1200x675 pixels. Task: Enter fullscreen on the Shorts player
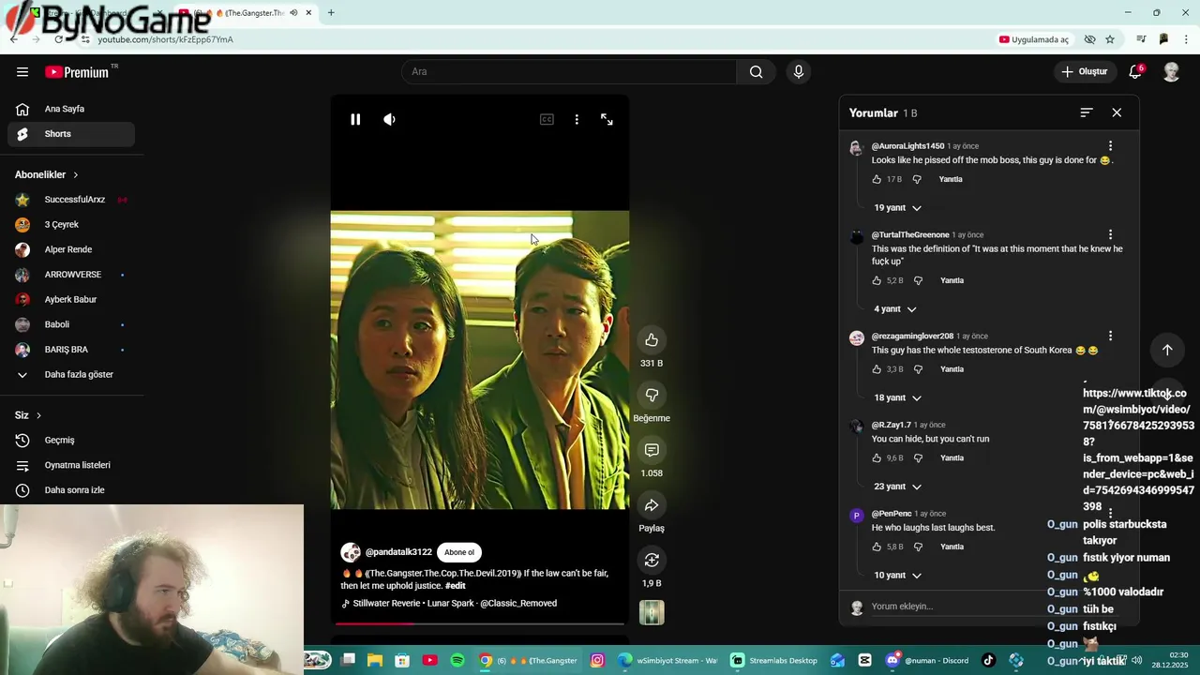[x=607, y=120]
